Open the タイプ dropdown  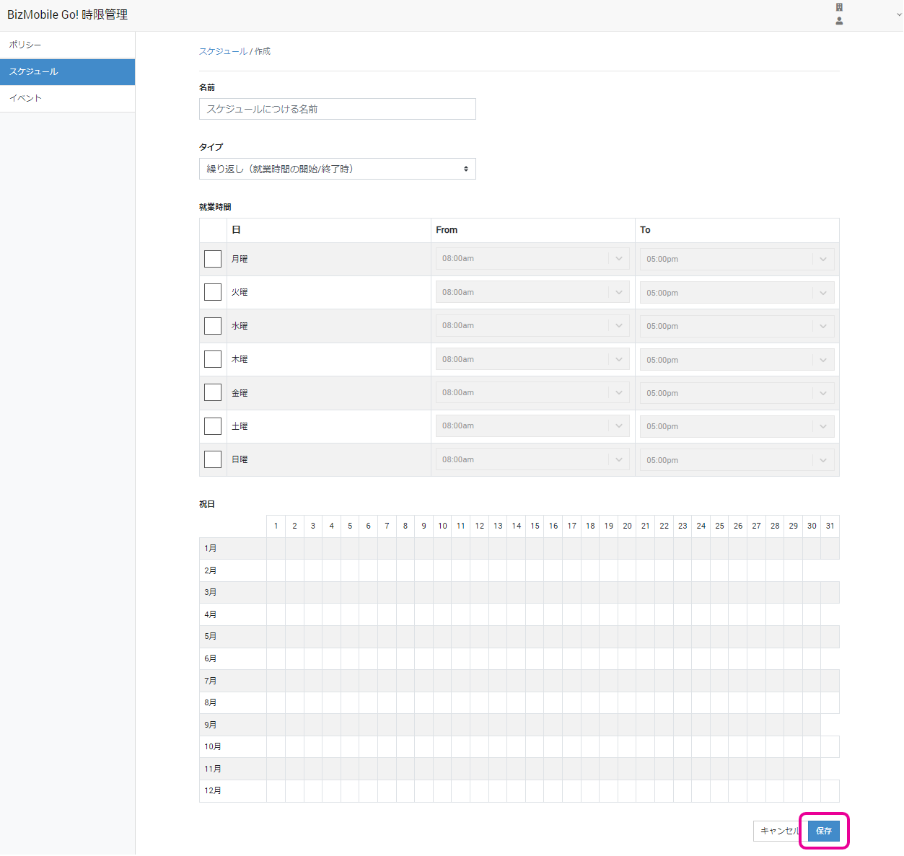click(337, 169)
